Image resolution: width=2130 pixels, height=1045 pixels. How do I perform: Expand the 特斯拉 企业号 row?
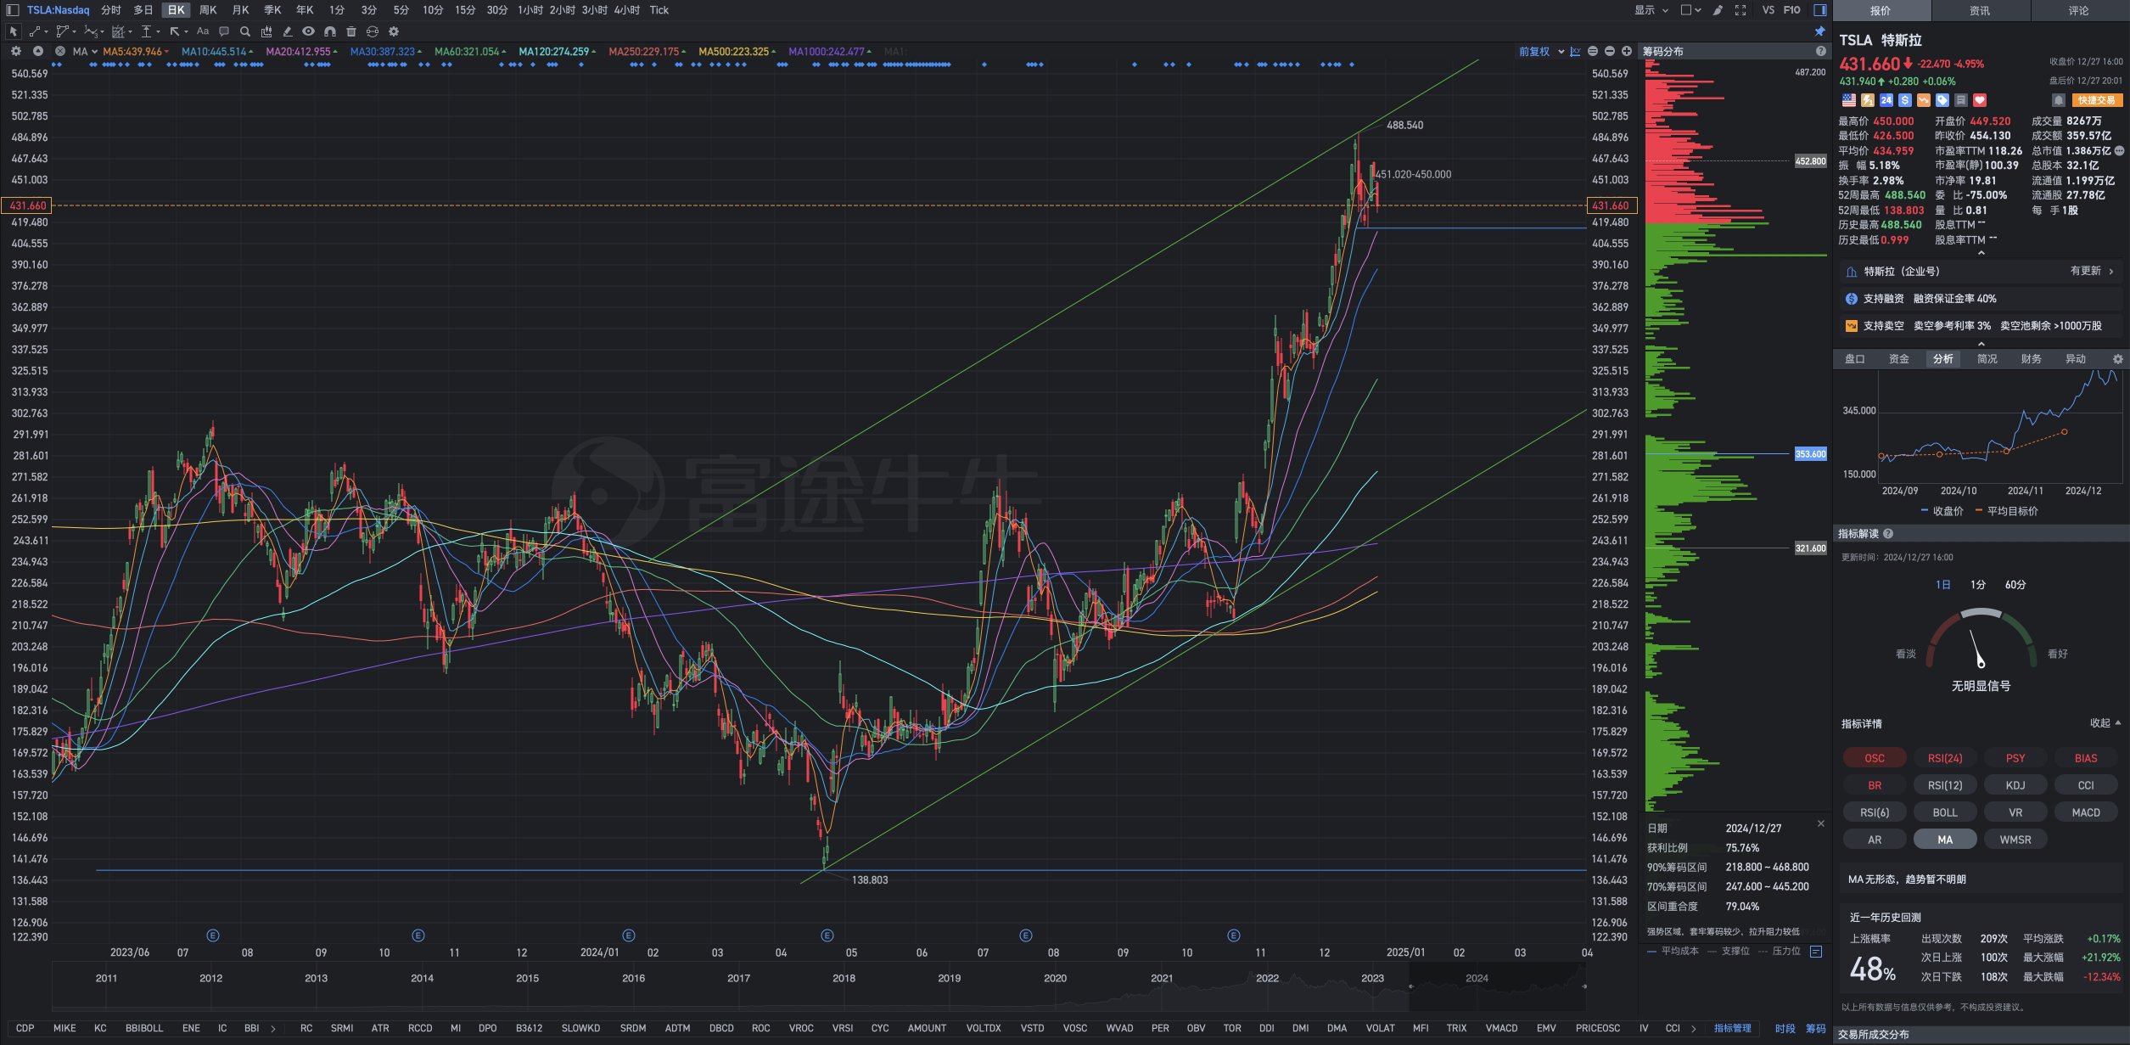click(x=1981, y=272)
